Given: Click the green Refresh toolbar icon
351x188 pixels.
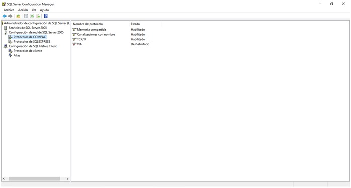Looking at the screenshot, I should click(x=32, y=16).
